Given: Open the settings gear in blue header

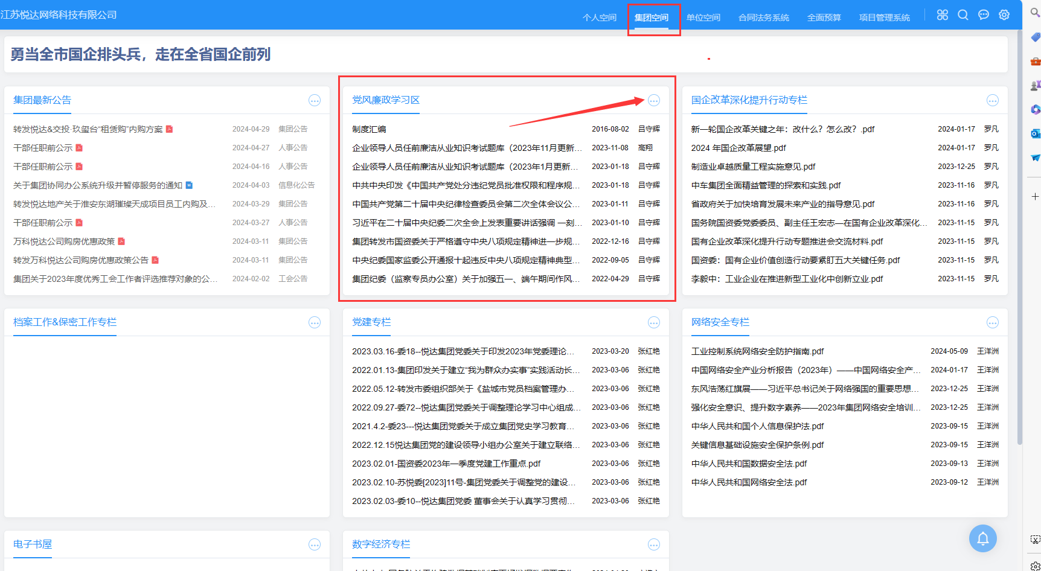Looking at the screenshot, I should coord(1004,15).
